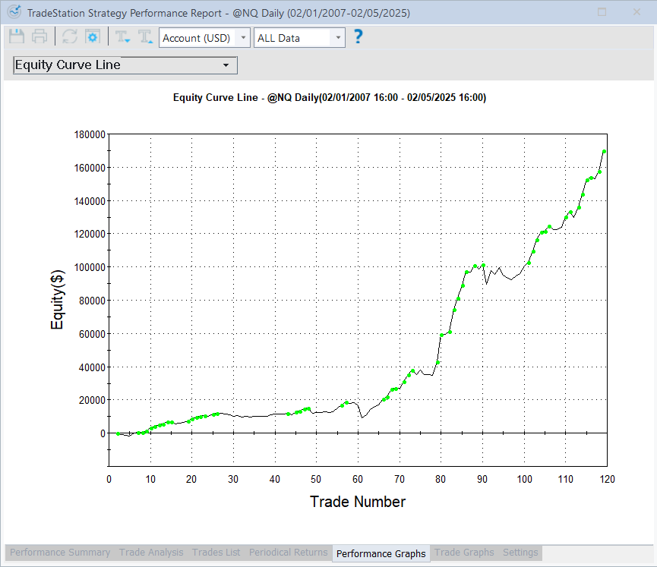Close the Performance Report window
This screenshot has height=567, width=657.
pyautogui.click(x=637, y=12)
